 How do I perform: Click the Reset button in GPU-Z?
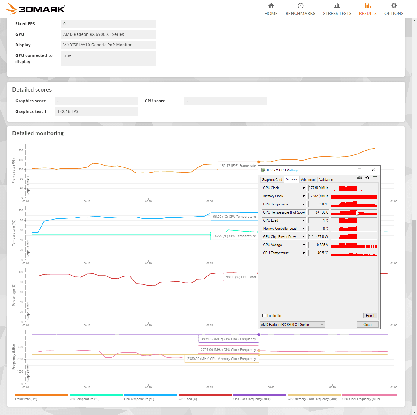click(370, 316)
